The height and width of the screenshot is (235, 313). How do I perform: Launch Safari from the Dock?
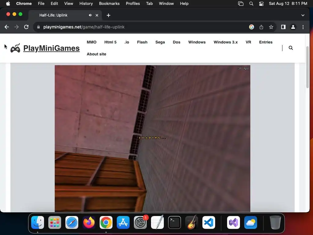[72, 222]
